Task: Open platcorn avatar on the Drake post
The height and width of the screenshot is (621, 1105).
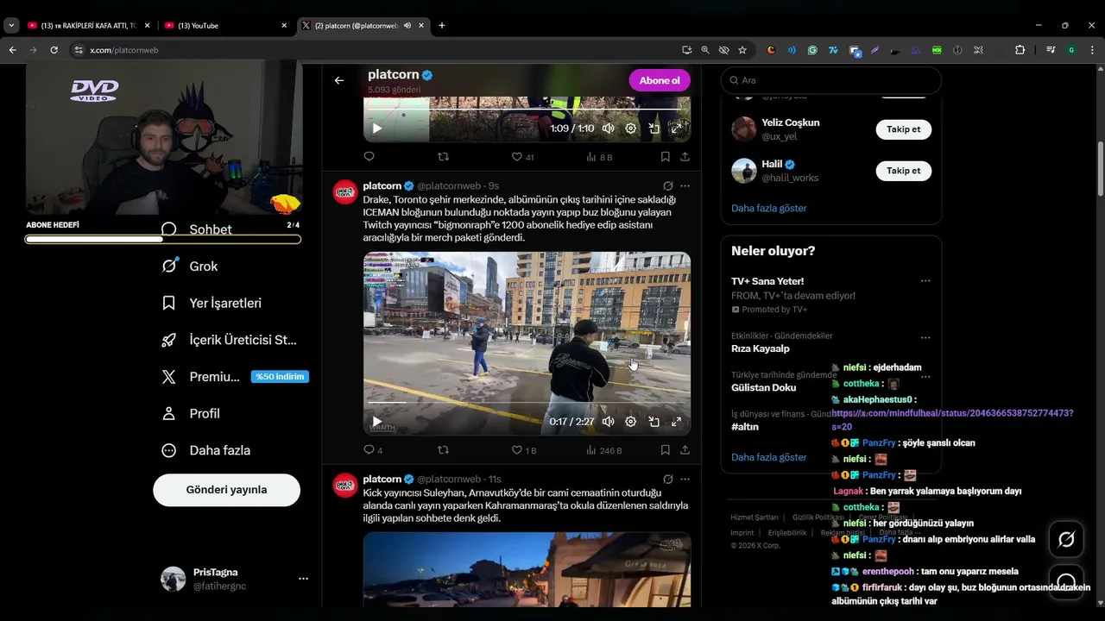Action: [345, 192]
